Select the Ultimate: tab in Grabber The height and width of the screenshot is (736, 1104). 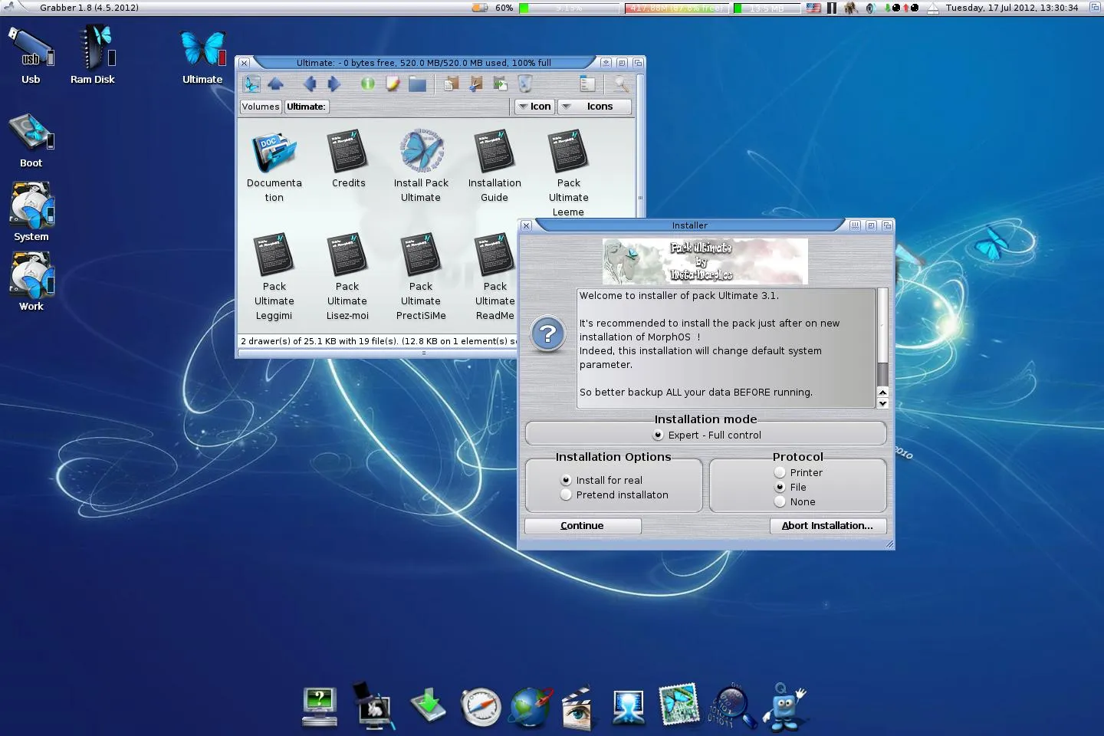306,107
